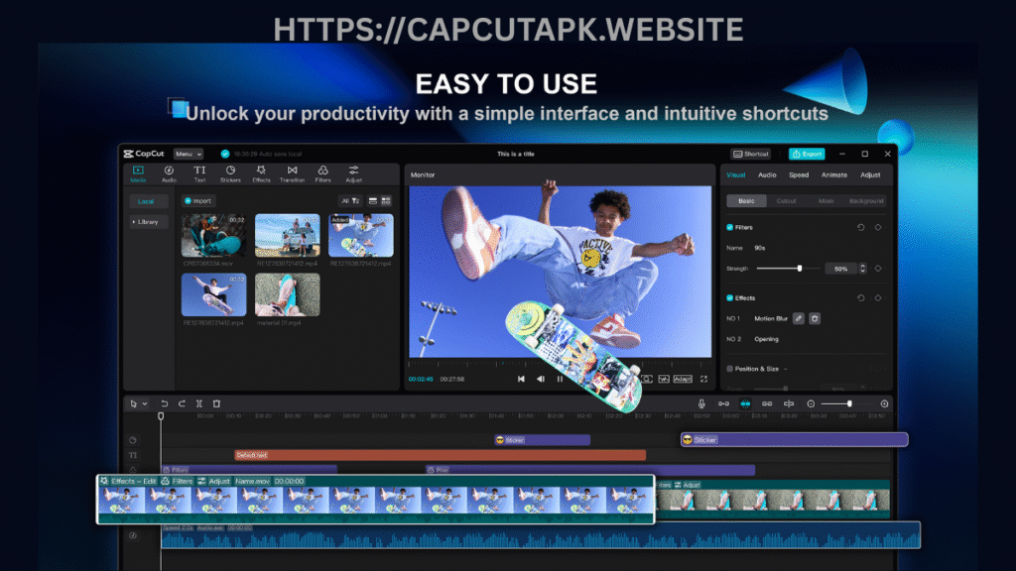This screenshot has height=571, width=1016.
Task: Jump to previous clip start in monitor
Action: (x=521, y=379)
